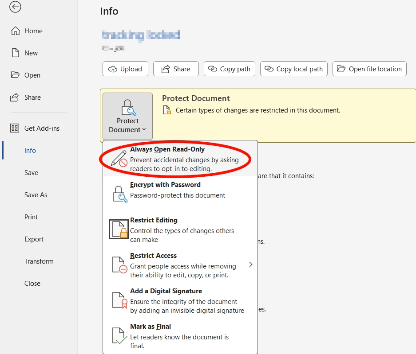
Task: Click the Encrypt with Password lock icon
Action: (x=118, y=193)
